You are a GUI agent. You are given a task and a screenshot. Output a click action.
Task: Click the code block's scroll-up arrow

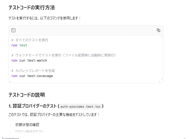pos(162,37)
